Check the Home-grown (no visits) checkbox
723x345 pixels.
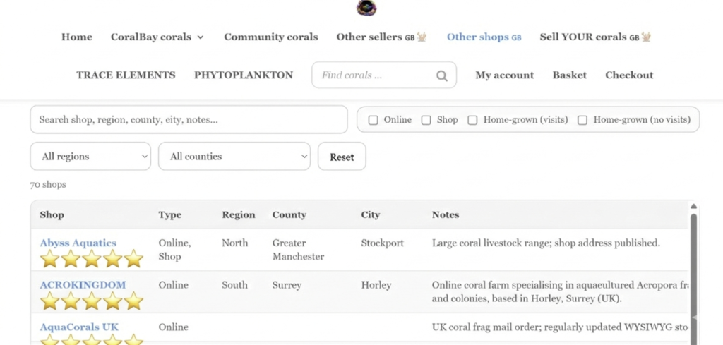(582, 120)
